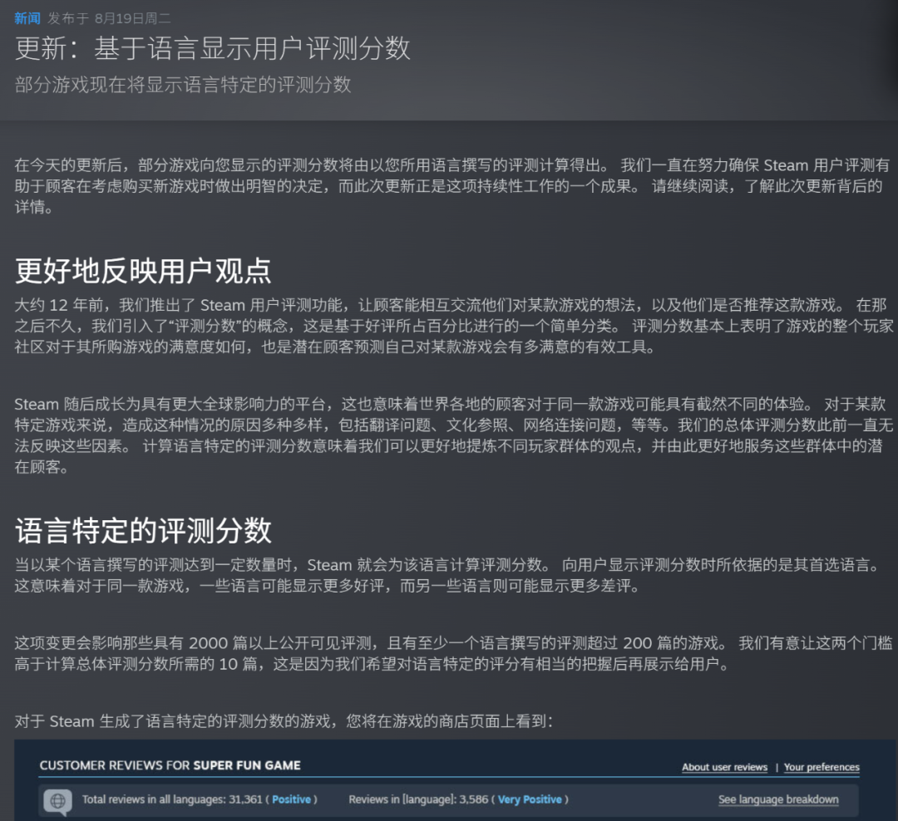Click the paragraph starting 大约 12 年前
The width and height of the screenshot is (898, 821).
tap(449, 324)
